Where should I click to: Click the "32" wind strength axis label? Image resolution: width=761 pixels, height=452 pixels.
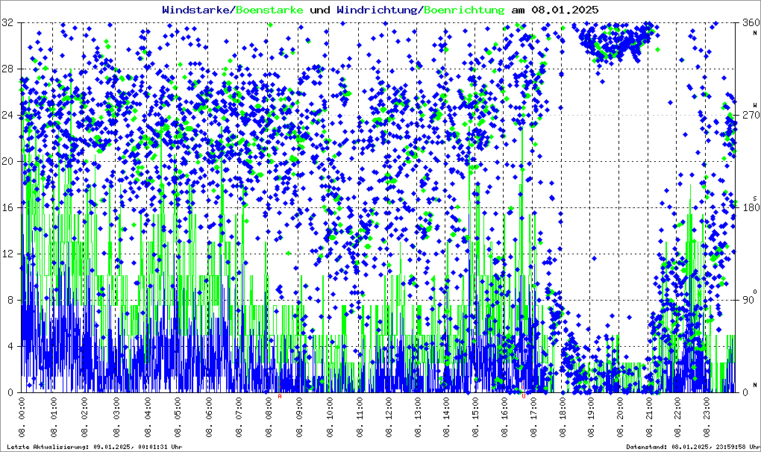pos(7,23)
